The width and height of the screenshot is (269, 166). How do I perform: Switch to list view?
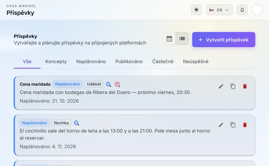coord(182,39)
